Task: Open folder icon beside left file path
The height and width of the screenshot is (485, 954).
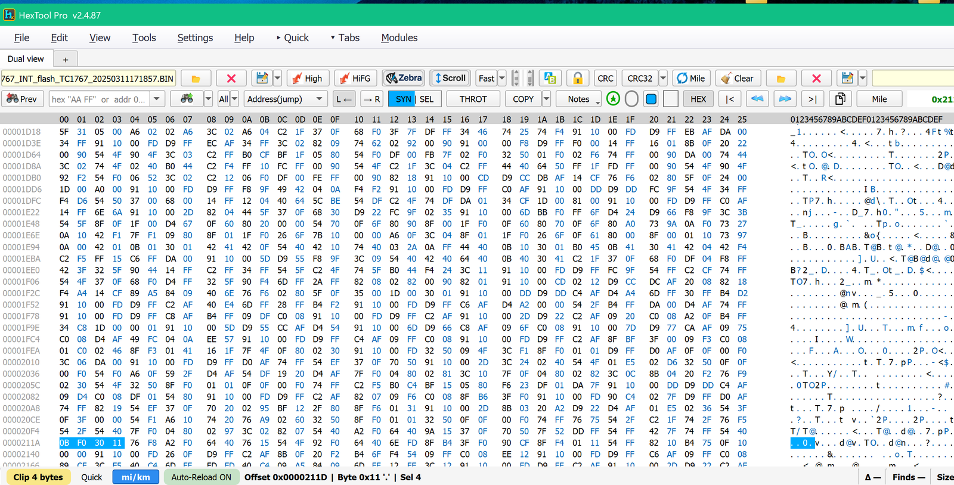Action: 196,78
